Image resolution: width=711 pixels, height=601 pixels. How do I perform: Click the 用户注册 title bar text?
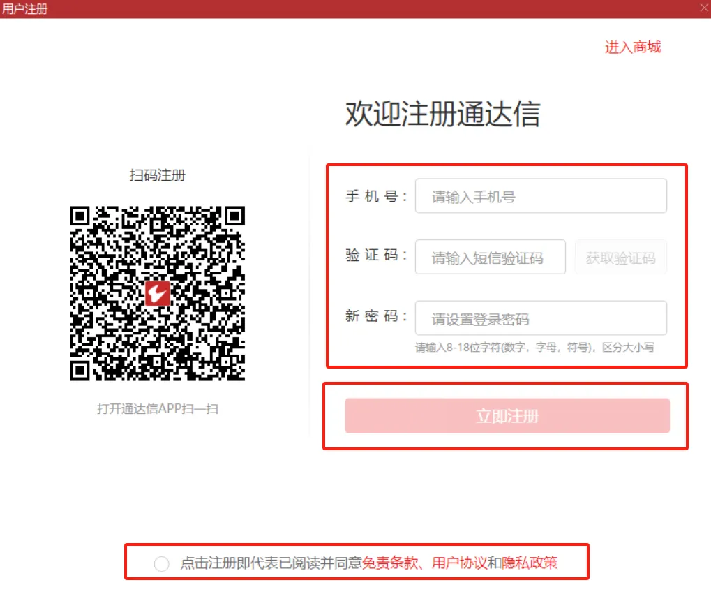coord(25,9)
